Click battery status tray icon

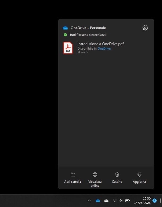[127, 201]
